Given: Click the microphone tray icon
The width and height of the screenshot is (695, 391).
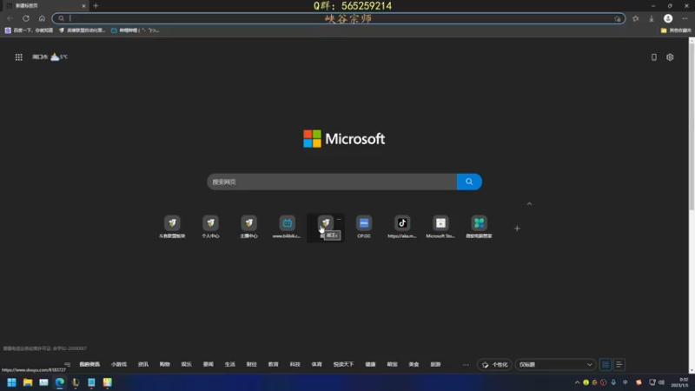Looking at the screenshot, I should [613, 382].
